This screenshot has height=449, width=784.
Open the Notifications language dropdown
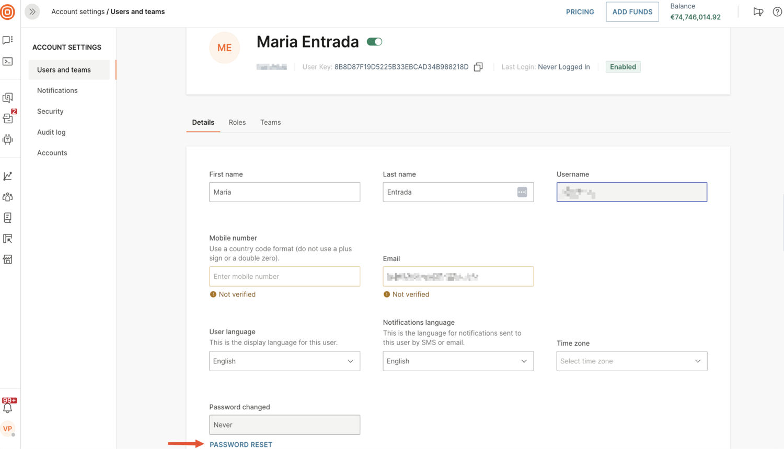click(458, 361)
